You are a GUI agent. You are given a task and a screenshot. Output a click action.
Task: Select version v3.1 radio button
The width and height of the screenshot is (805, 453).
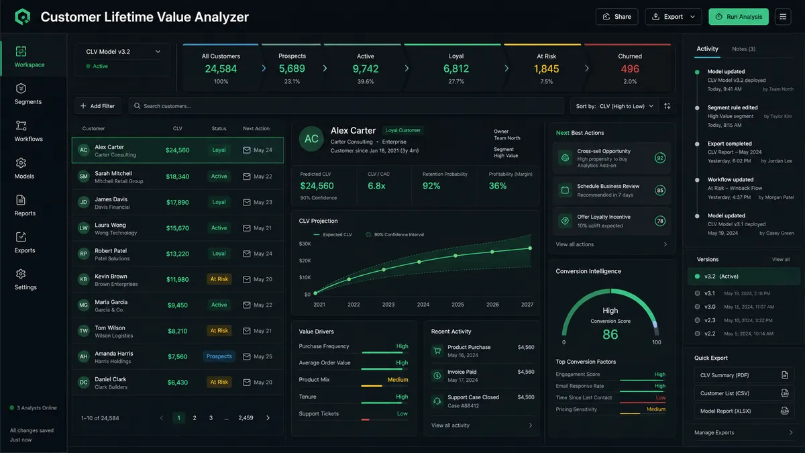click(x=698, y=293)
